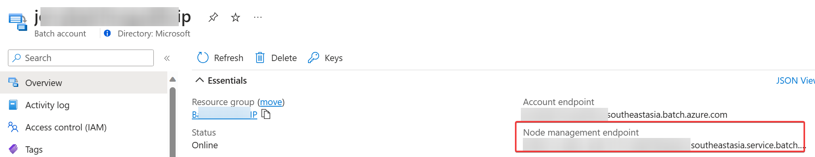Viewport: 815px width, 157px height.
Task: Focus the sidebar Search field
Action: [x=81, y=58]
